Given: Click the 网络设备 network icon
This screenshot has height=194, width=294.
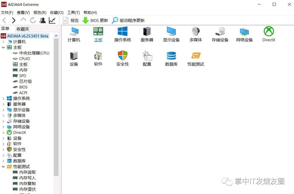Looking at the screenshot, I should (244, 34).
